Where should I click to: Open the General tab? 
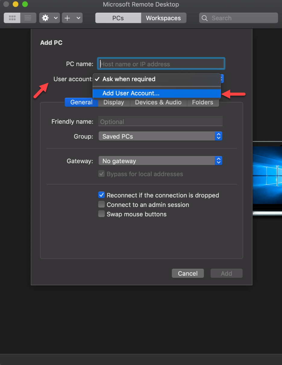tap(81, 102)
